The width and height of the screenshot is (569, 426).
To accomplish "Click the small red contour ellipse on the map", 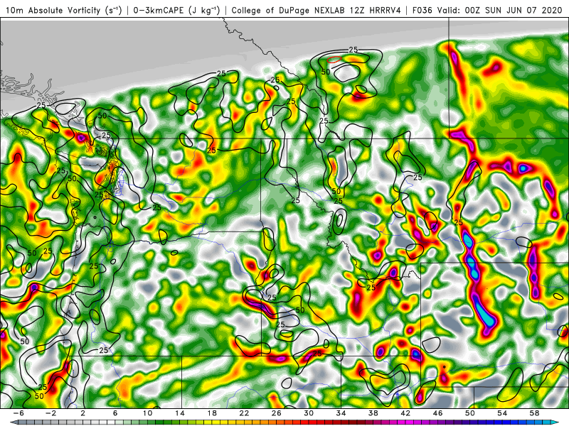I will (334, 60).
